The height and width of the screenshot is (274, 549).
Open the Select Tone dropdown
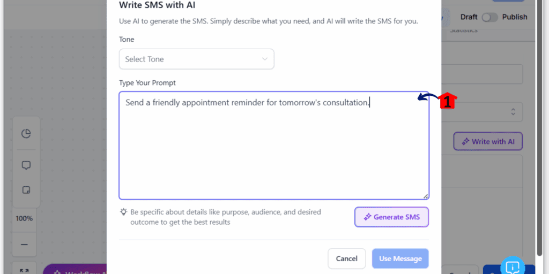[x=196, y=59]
